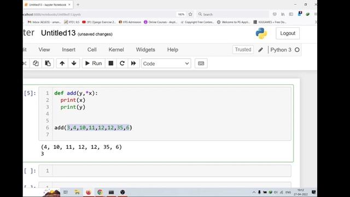Toggle the Firefox sidebar icon
The width and height of the screenshot is (350, 197).
(x=291, y=14)
